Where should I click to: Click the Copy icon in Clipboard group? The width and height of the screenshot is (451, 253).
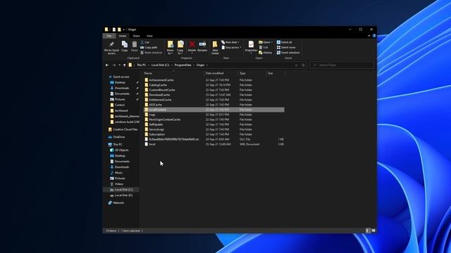(125, 44)
